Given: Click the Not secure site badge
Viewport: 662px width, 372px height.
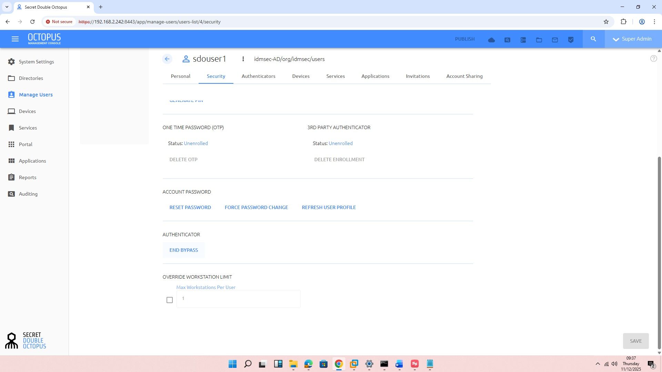Looking at the screenshot, I should point(59,22).
